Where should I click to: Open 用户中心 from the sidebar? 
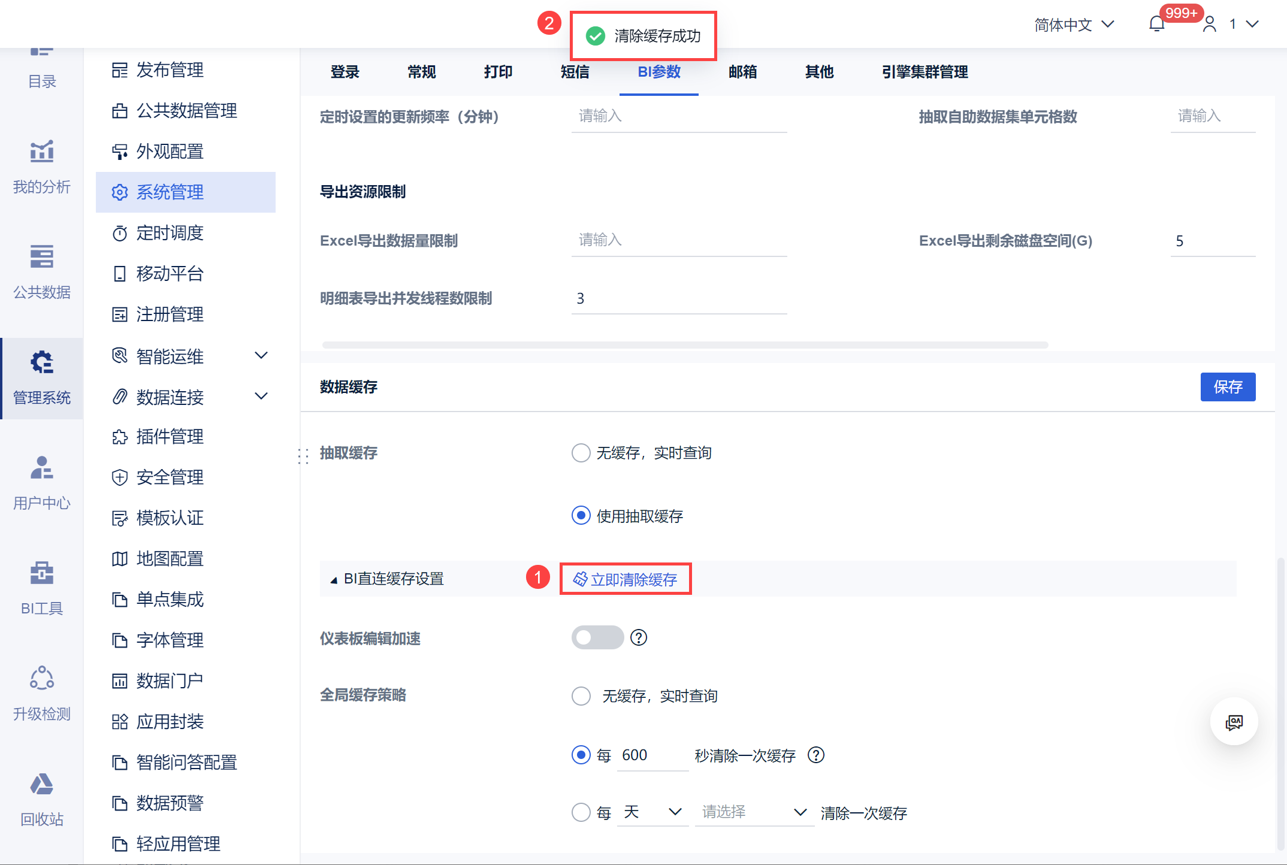coord(41,484)
